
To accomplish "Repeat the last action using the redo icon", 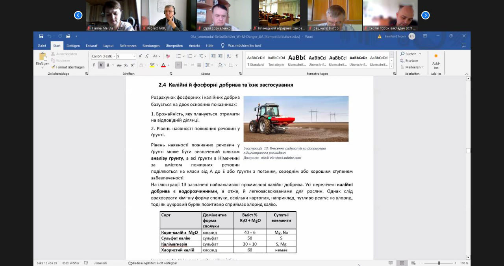I will click(60, 36).
